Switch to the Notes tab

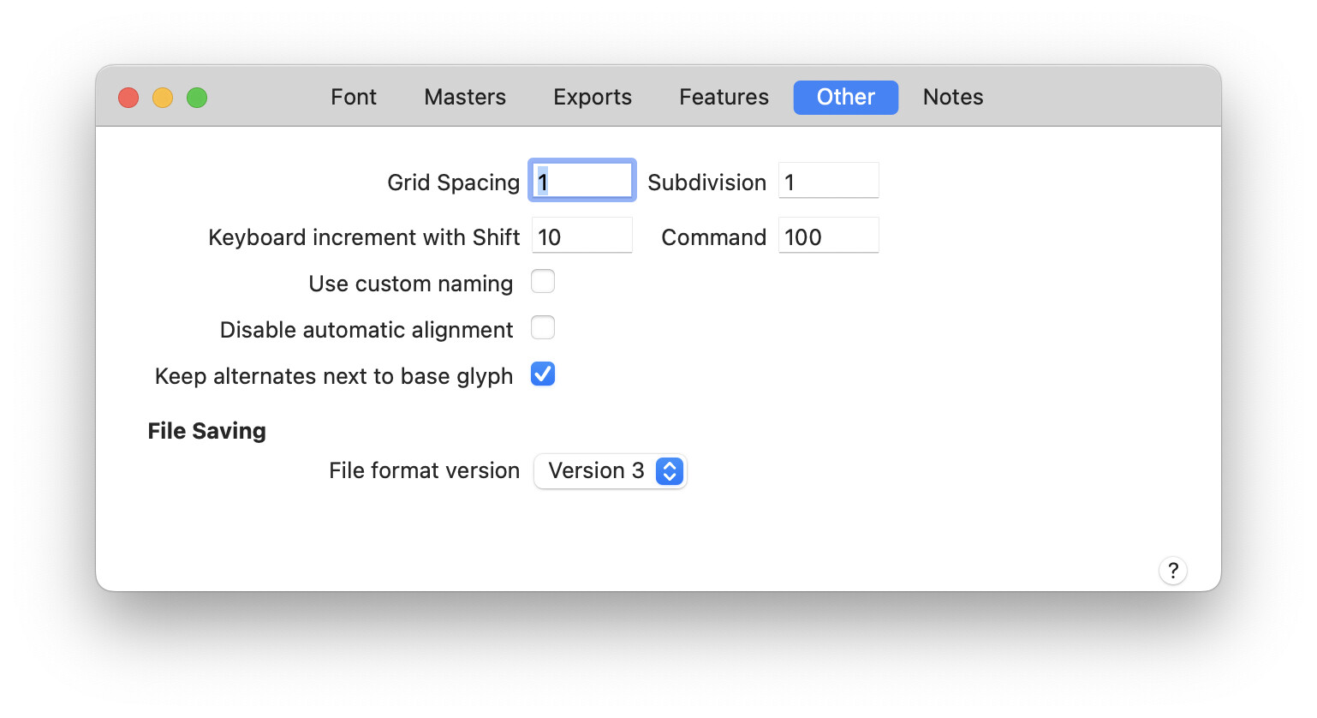[953, 98]
